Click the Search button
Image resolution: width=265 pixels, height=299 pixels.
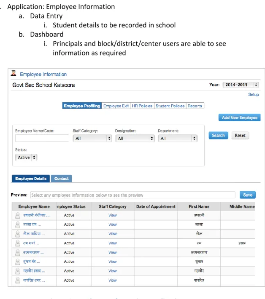(218, 136)
